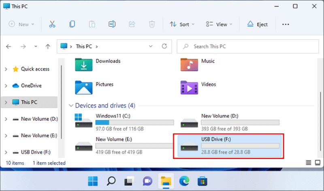Click the Rename icon in toolbar
This screenshot has width=324, height=191.
[x=112, y=24]
